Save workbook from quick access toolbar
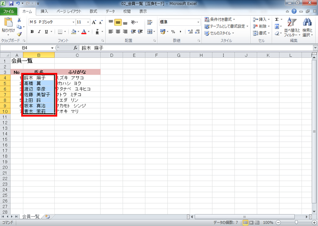The height and width of the screenshot is (226, 318). point(11,3)
